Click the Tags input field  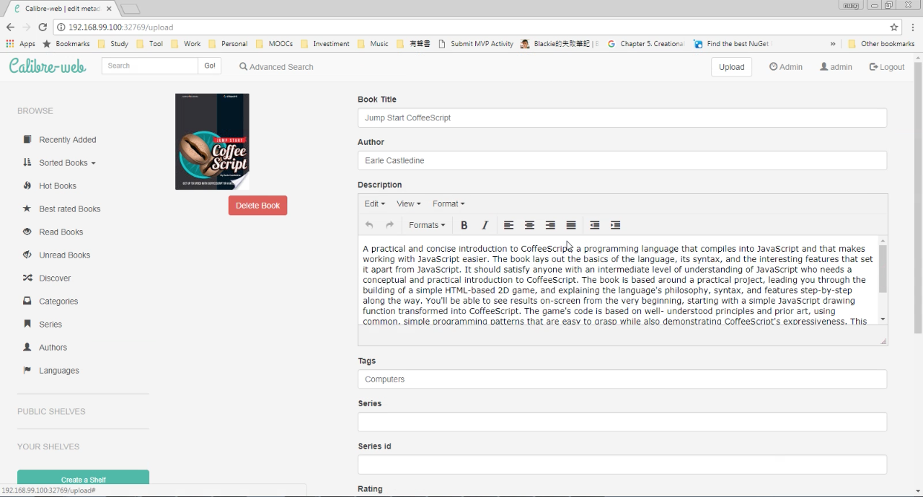pyautogui.click(x=622, y=379)
